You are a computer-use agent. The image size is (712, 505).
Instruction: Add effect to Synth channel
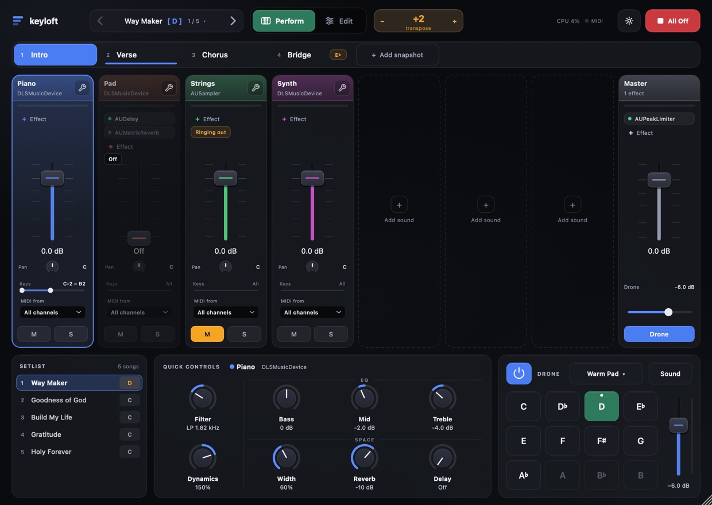[x=294, y=119]
